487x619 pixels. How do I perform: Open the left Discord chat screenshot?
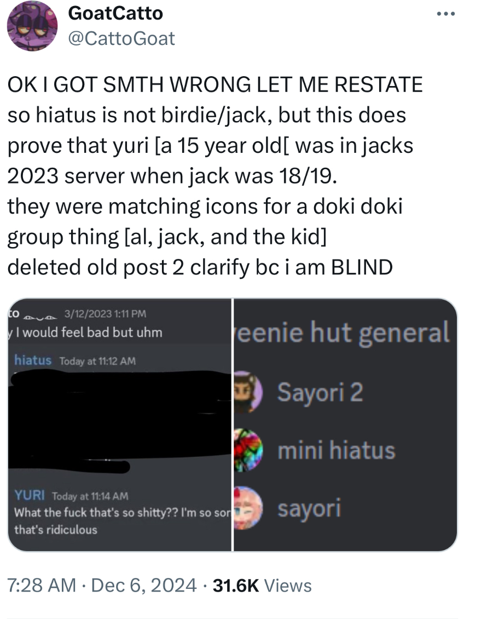[119, 425]
